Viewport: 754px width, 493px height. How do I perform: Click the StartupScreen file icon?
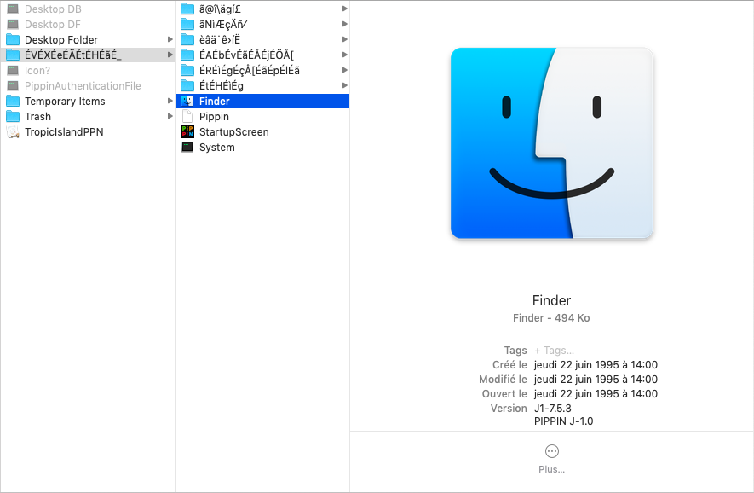(187, 131)
